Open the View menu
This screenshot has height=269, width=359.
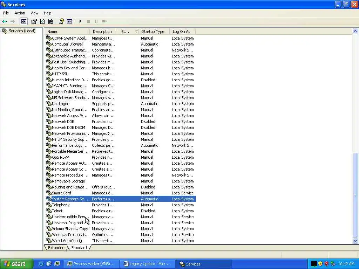(34, 13)
